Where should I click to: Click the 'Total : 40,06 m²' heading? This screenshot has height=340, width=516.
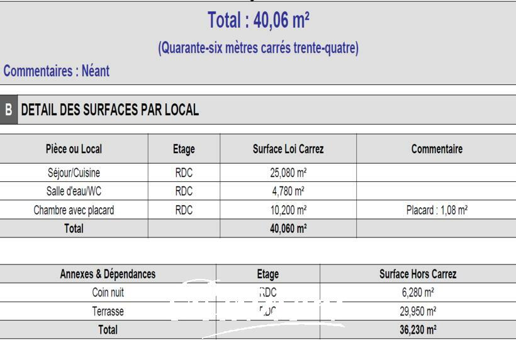point(259,20)
